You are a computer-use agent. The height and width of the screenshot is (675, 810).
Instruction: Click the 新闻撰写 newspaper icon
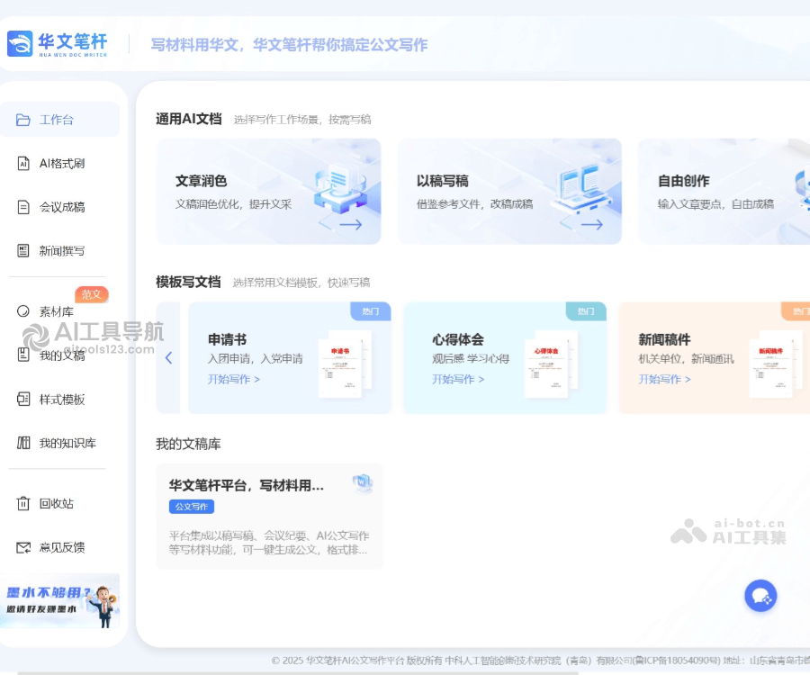coord(23,250)
